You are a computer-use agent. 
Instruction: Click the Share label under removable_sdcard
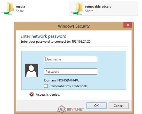point(89,11)
